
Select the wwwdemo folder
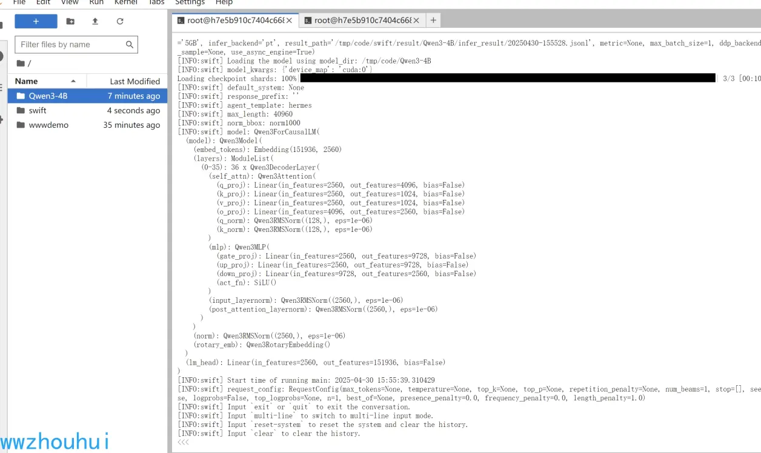(88, 125)
